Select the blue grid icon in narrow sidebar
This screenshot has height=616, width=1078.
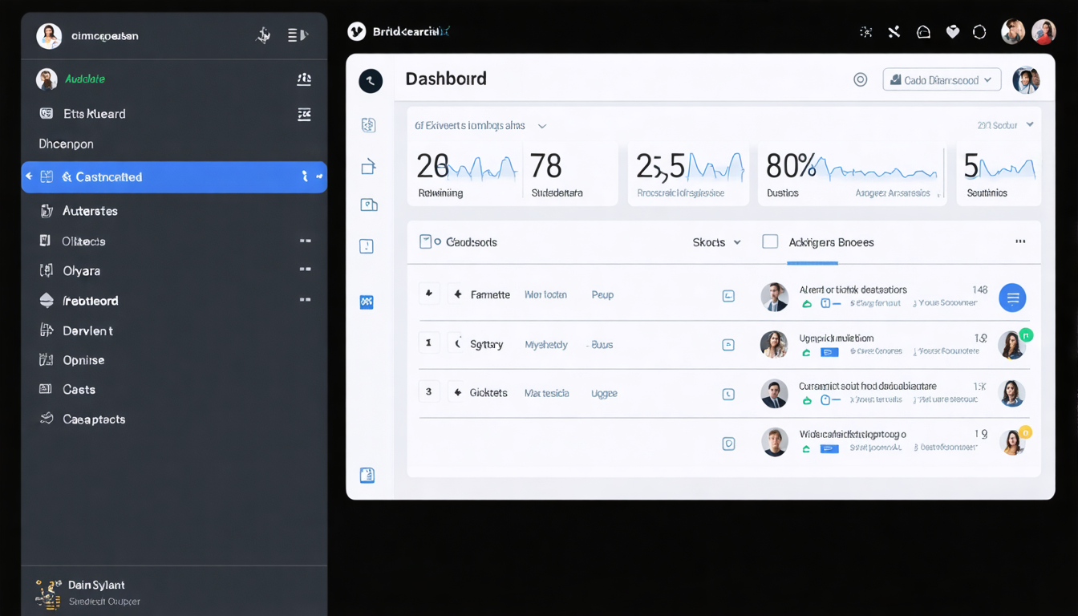click(x=367, y=302)
